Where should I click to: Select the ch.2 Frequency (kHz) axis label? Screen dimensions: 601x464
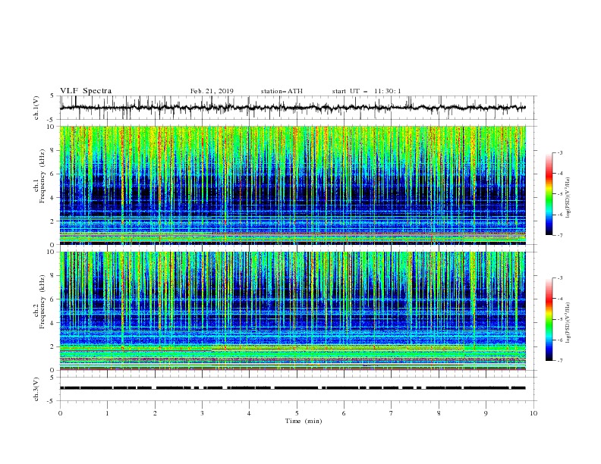pos(39,302)
